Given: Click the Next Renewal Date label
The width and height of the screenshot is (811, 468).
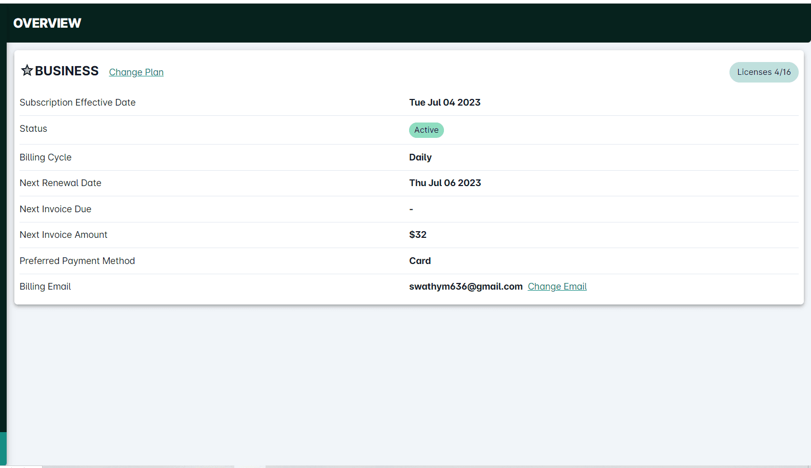Looking at the screenshot, I should pos(60,183).
